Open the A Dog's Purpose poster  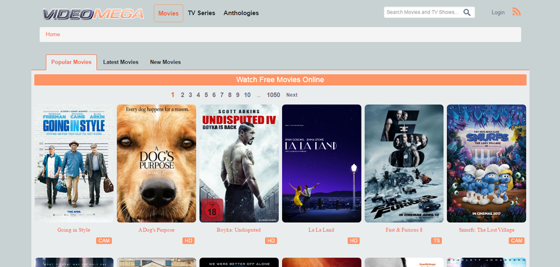(x=156, y=163)
